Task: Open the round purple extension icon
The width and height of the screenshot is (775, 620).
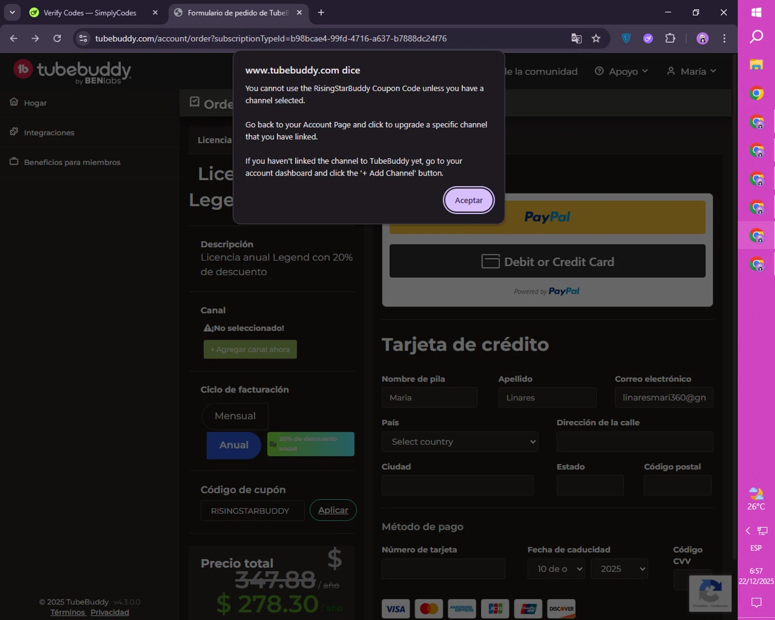Action: (x=648, y=38)
